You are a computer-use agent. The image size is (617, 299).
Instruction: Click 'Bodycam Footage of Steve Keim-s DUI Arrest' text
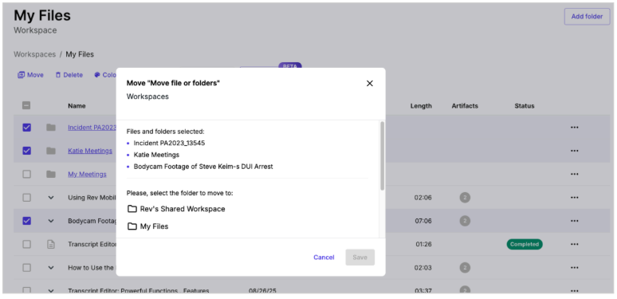[x=203, y=167]
